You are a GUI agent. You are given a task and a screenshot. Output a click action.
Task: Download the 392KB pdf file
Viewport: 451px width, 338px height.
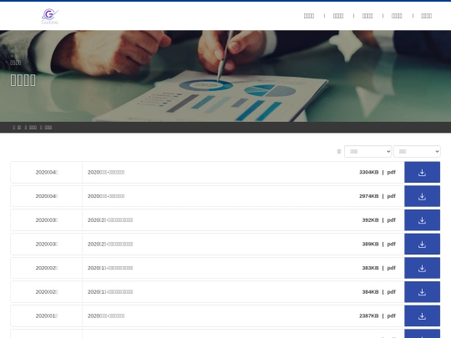point(422,220)
